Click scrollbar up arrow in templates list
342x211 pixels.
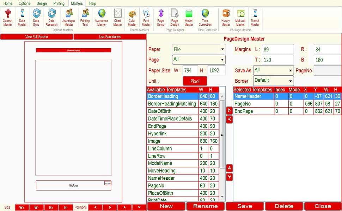click(x=222, y=96)
